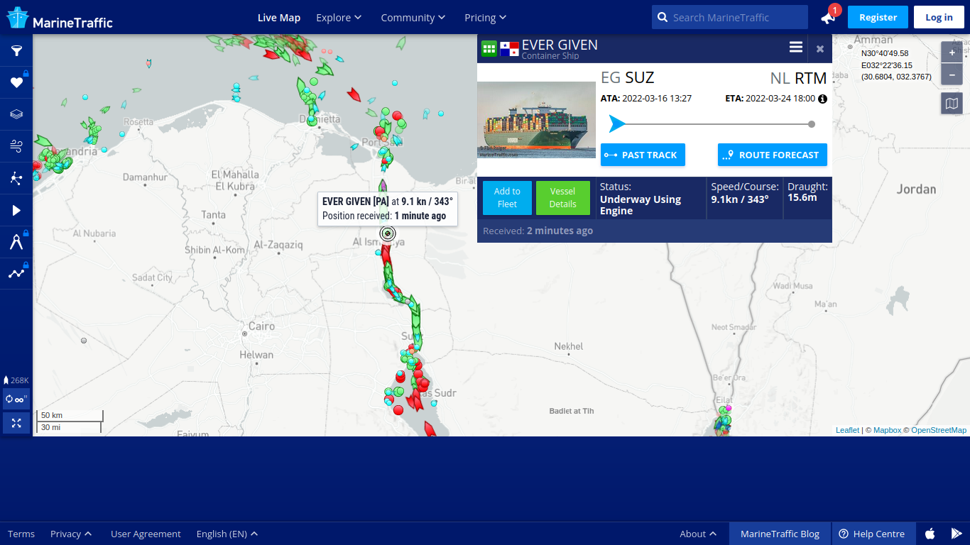The height and width of the screenshot is (545, 970).
Task: Toggle the vessel names infinity button
Action: [x=16, y=399]
